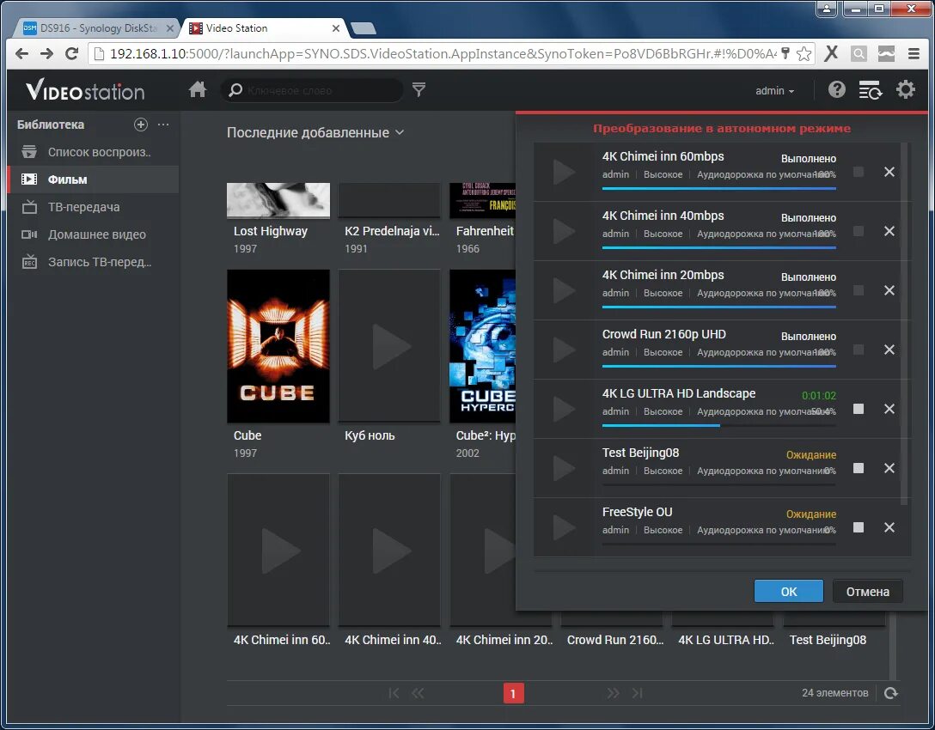This screenshot has width=935, height=730.
Task: Click Crowd Run 2160... library title
Action: point(615,640)
